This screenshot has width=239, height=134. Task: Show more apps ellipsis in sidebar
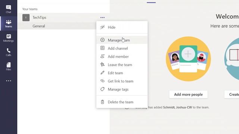tap(9, 81)
